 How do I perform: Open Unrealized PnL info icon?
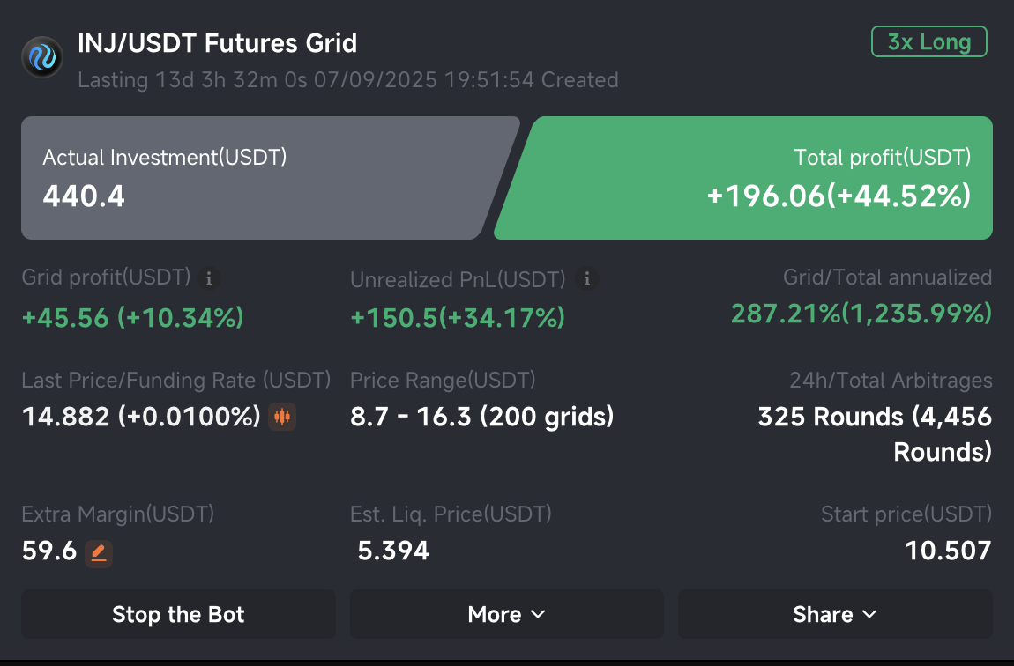586,278
